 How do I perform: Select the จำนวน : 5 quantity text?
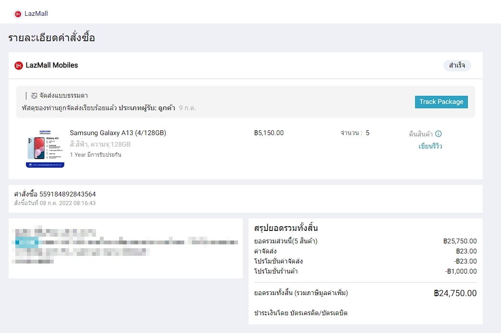pyautogui.click(x=355, y=133)
